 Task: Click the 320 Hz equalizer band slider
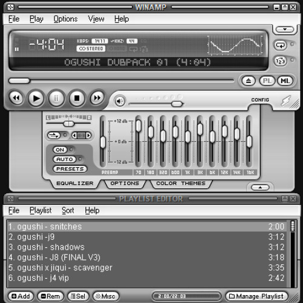(x=163, y=136)
